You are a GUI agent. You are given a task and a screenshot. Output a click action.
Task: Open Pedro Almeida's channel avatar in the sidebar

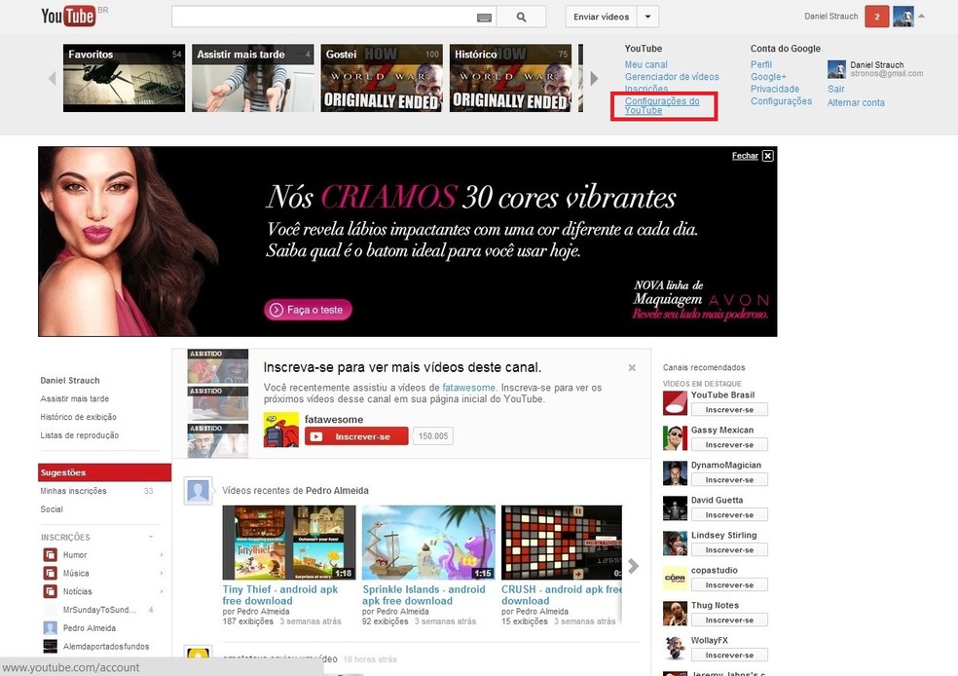click(50, 627)
